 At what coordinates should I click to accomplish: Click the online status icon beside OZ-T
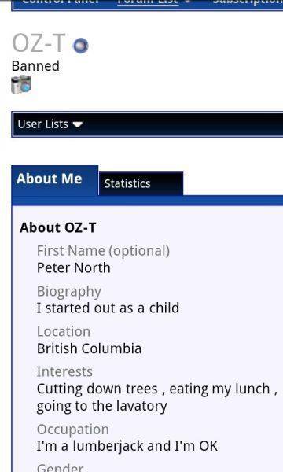pos(81,46)
